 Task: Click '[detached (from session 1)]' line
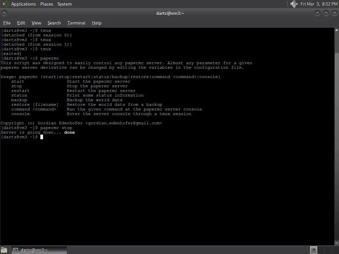pos(36,44)
